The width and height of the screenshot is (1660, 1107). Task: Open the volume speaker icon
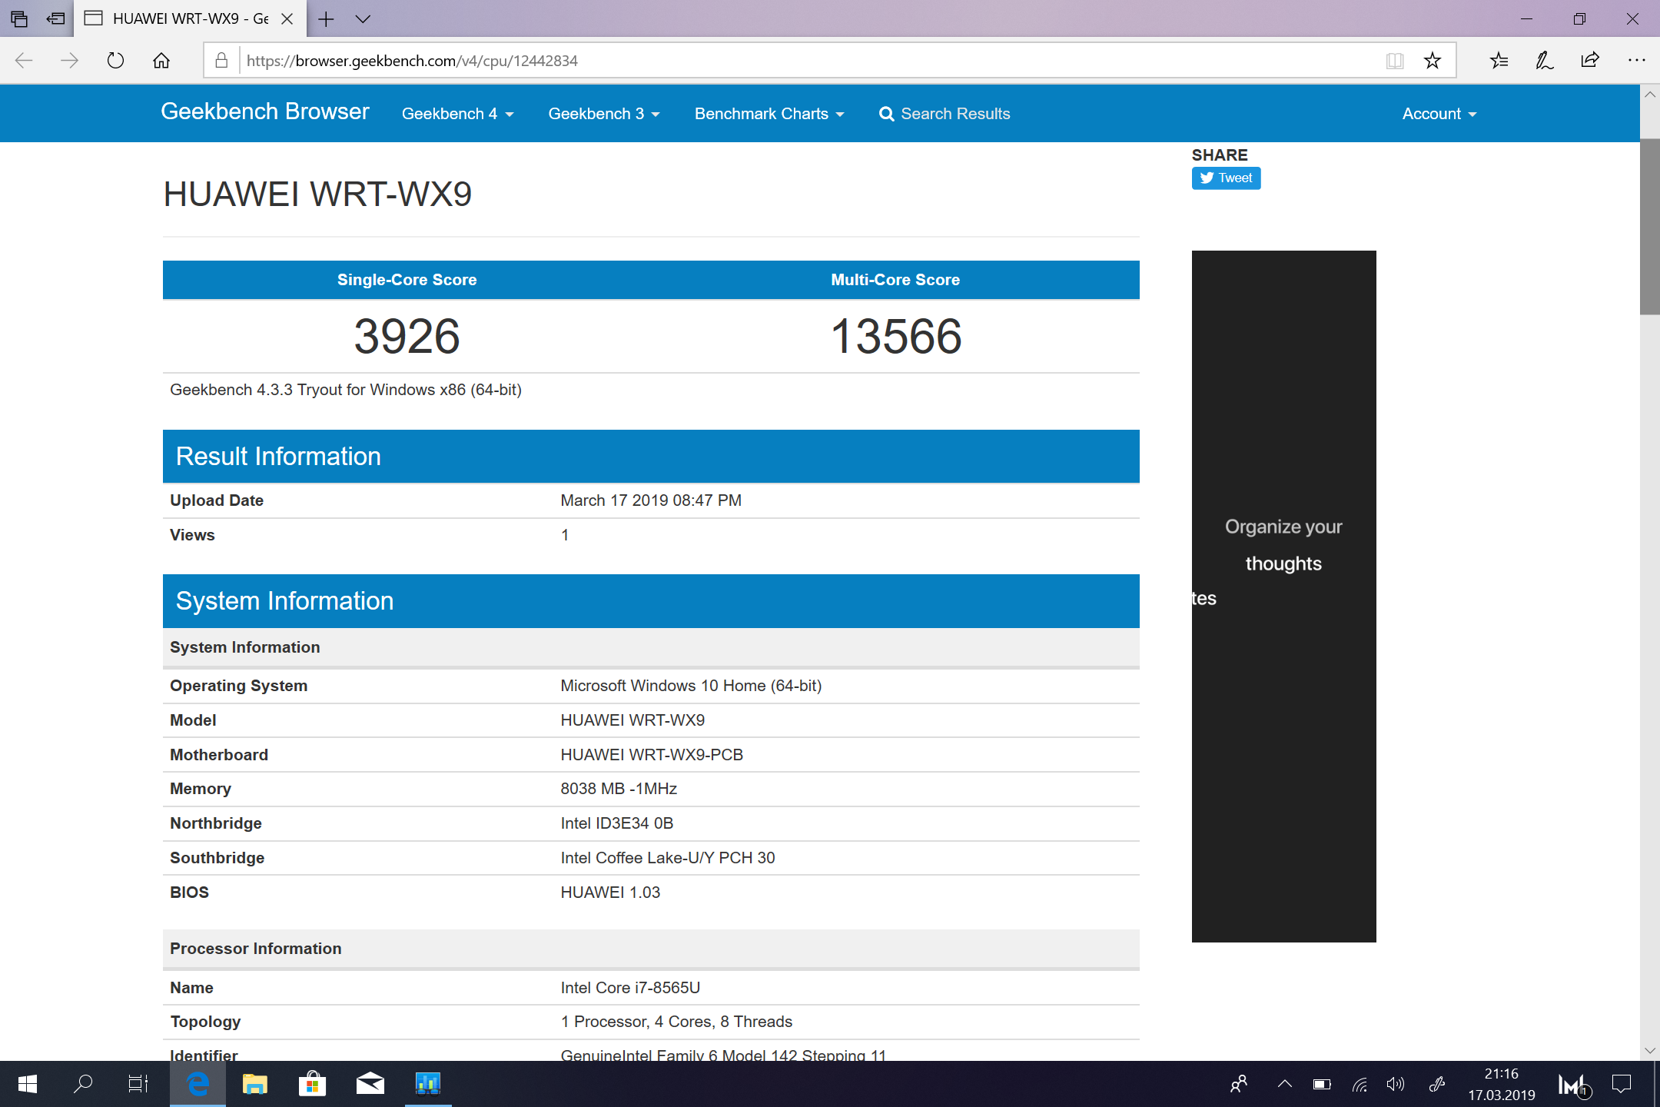click(1396, 1085)
